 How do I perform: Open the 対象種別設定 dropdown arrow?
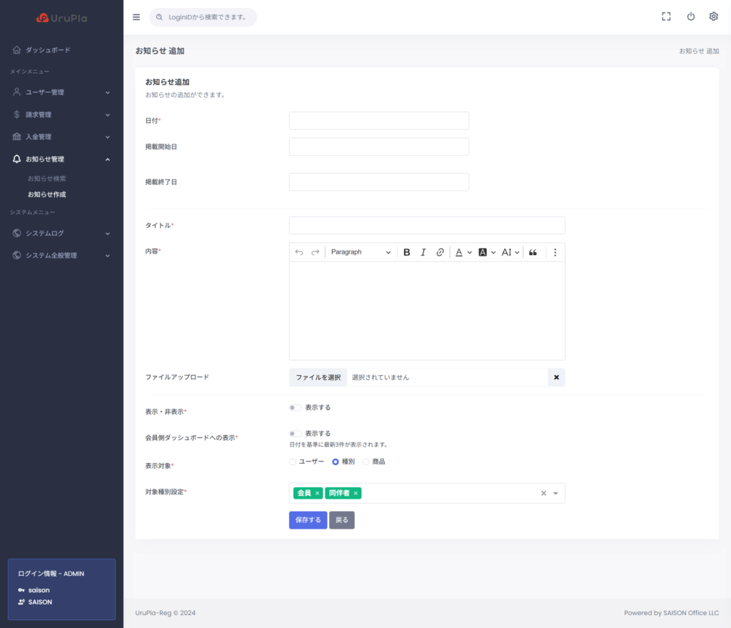point(555,494)
